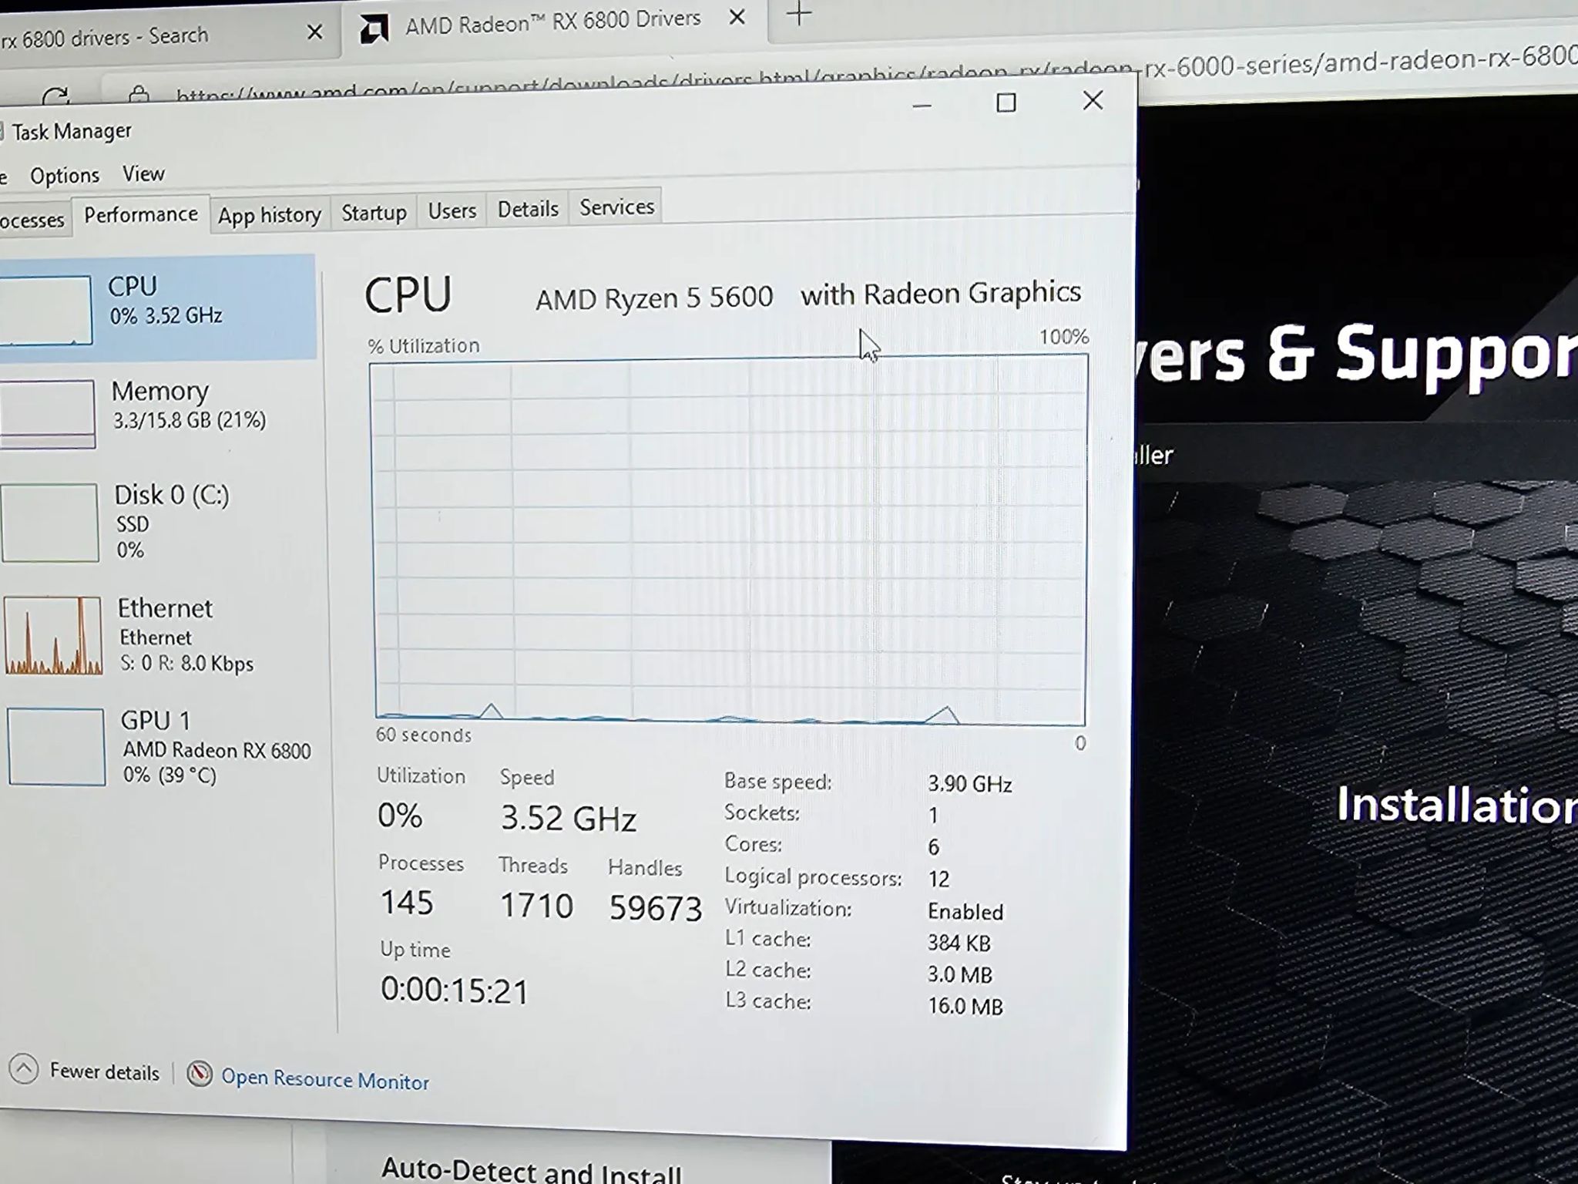1578x1184 pixels.
Task: Open Resource Monitor link
Action: (x=324, y=1079)
